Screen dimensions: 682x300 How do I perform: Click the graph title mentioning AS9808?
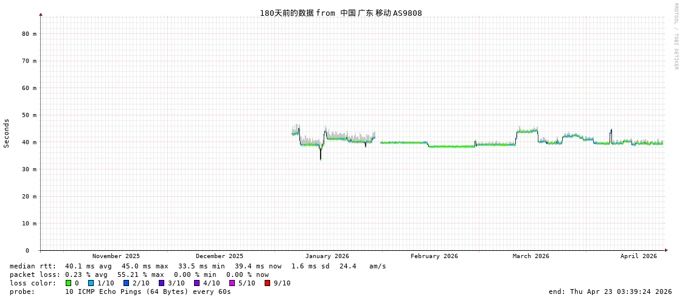pyautogui.click(x=341, y=13)
